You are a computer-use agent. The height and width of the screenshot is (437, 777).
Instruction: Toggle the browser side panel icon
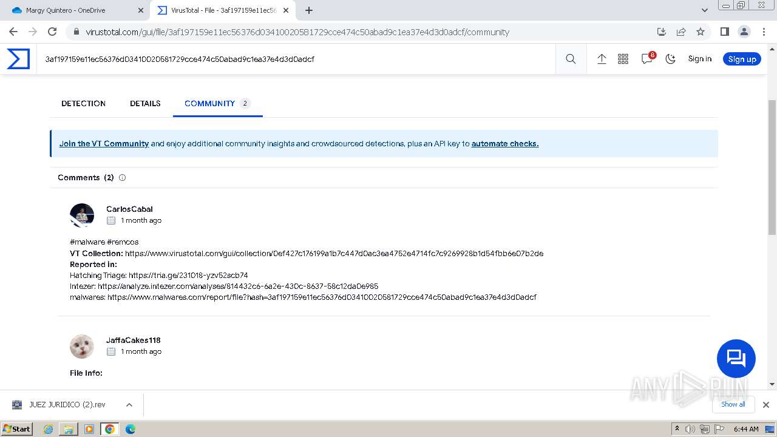tap(724, 32)
